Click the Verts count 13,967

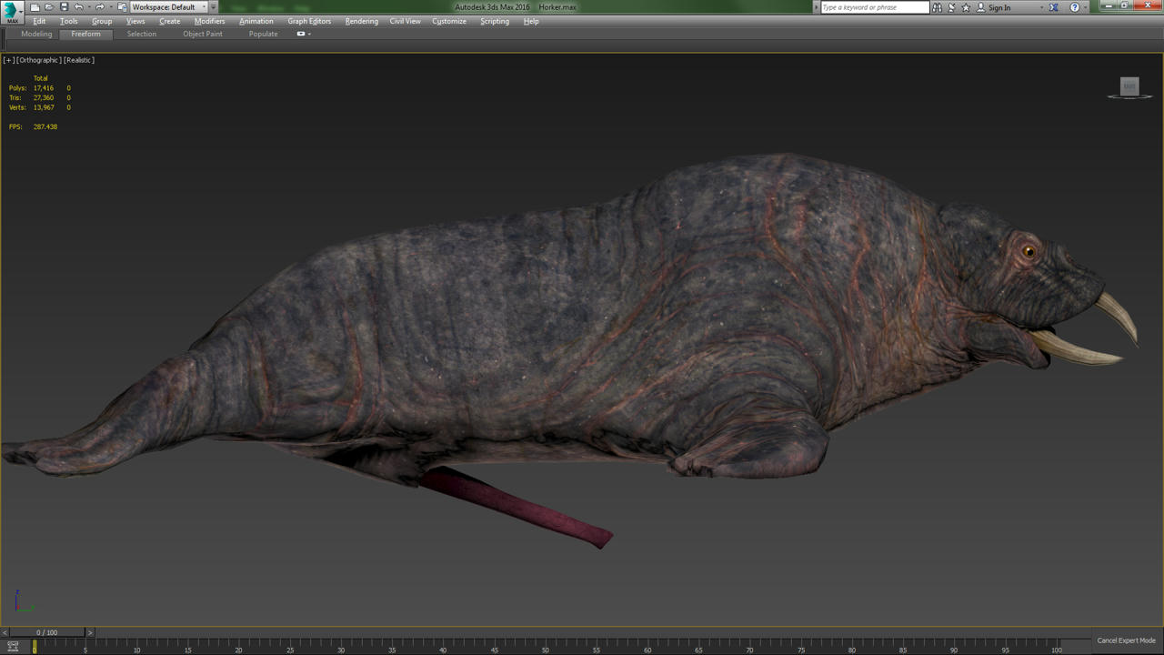(x=44, y=107)
